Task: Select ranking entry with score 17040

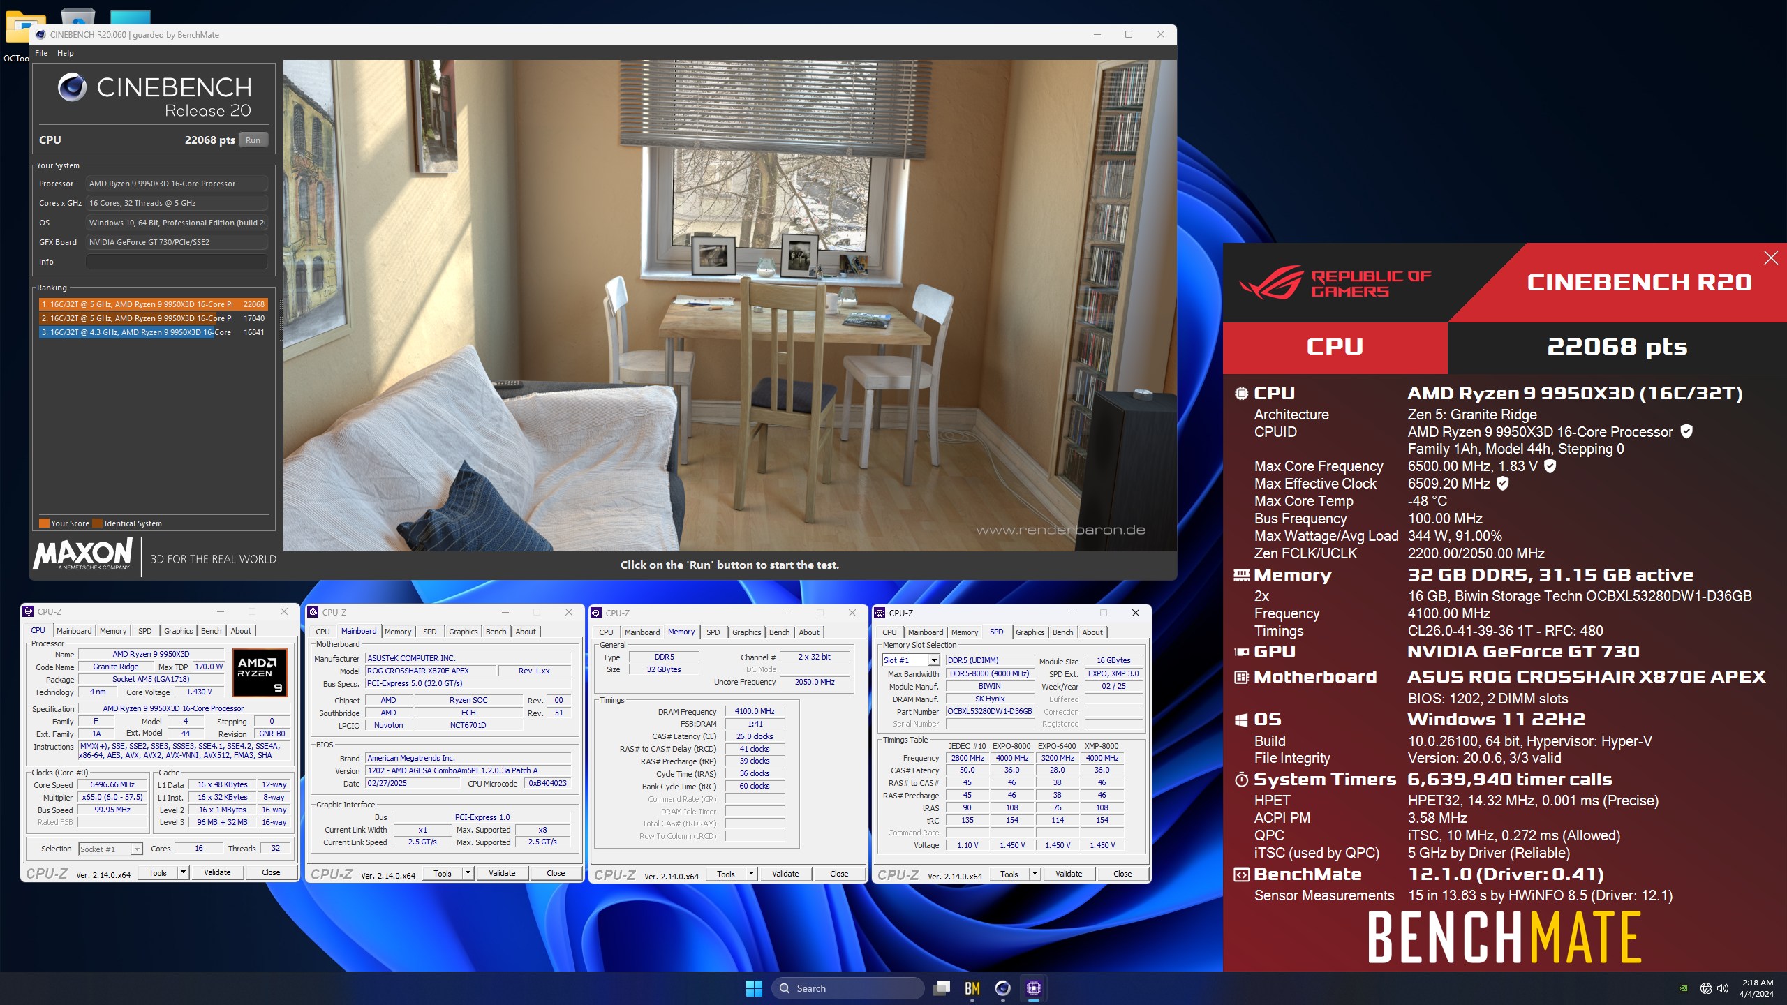Action: pos(153,318)
